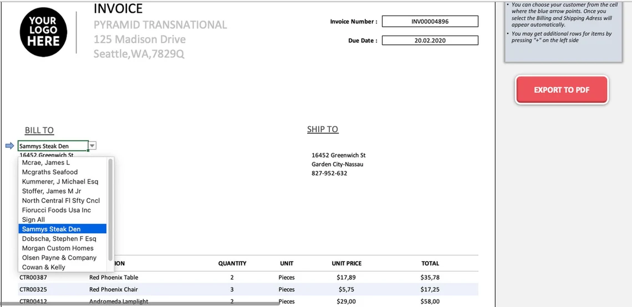This screenshot has height=307, width=632.
Task: Click the blue arrow pointer icon
Action: 9,146
